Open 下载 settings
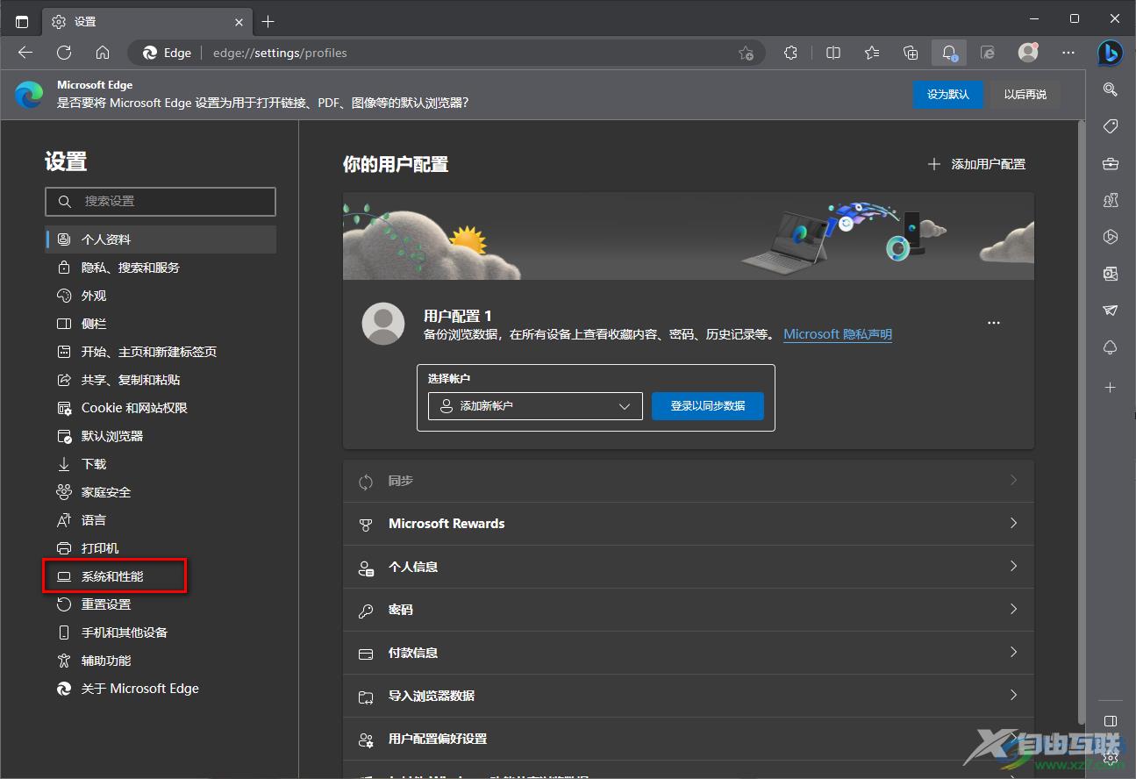The height and width of the screenshot is (779, 1136). 161,464
